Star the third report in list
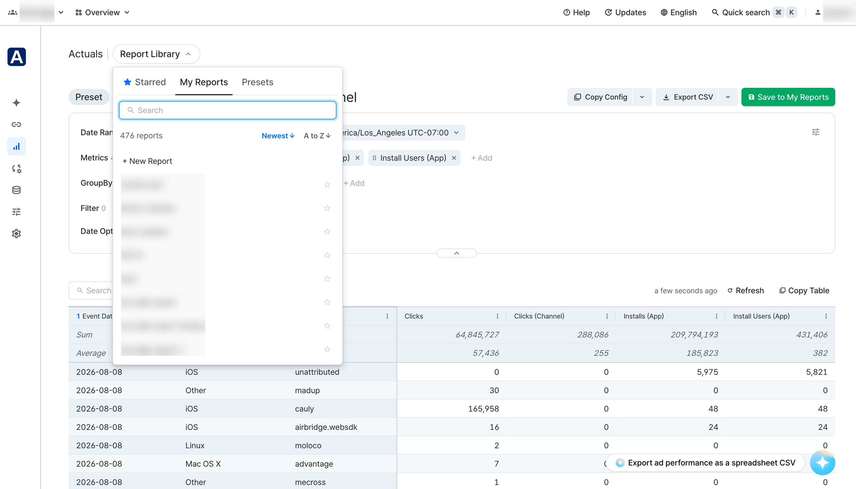 pyautogui.click(x=327, y=232)
